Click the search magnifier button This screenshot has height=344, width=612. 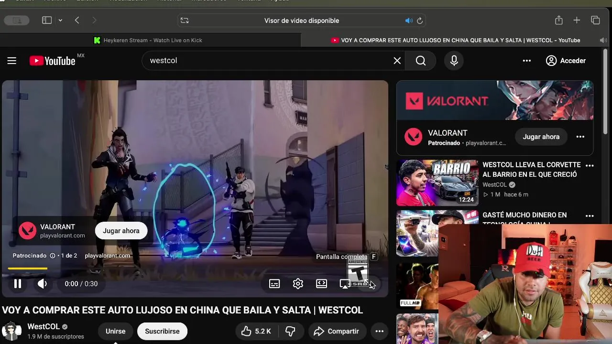pos(420,61)
